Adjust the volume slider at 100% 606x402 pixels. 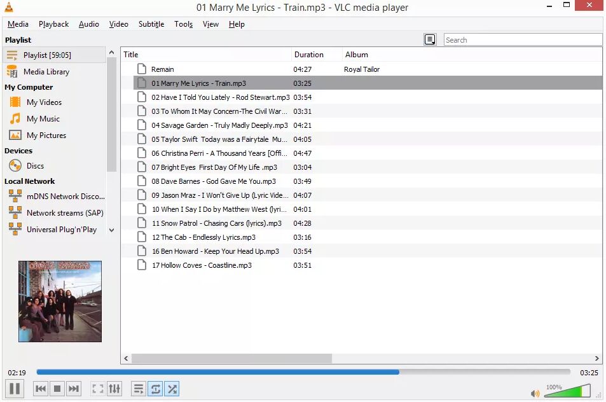point(567,391)
